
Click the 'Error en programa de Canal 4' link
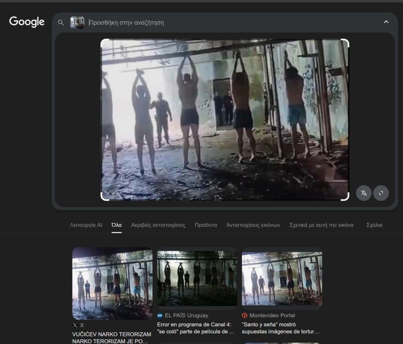[x=196, y=328]
